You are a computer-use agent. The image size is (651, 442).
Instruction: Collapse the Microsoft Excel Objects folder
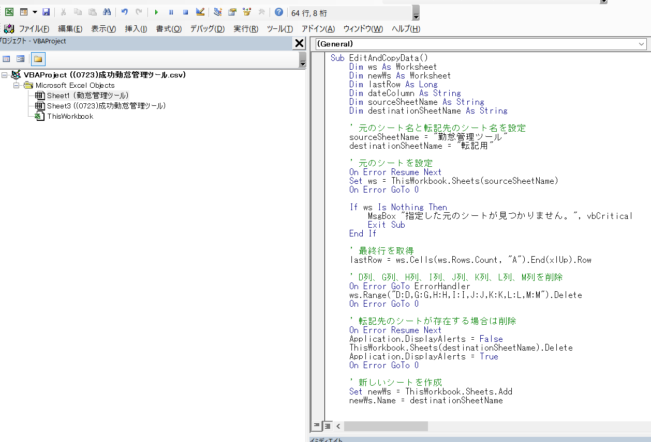click(x=16, y=85)
